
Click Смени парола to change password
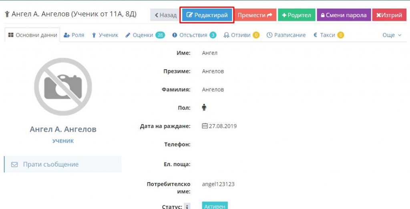(x=344, y=15)
